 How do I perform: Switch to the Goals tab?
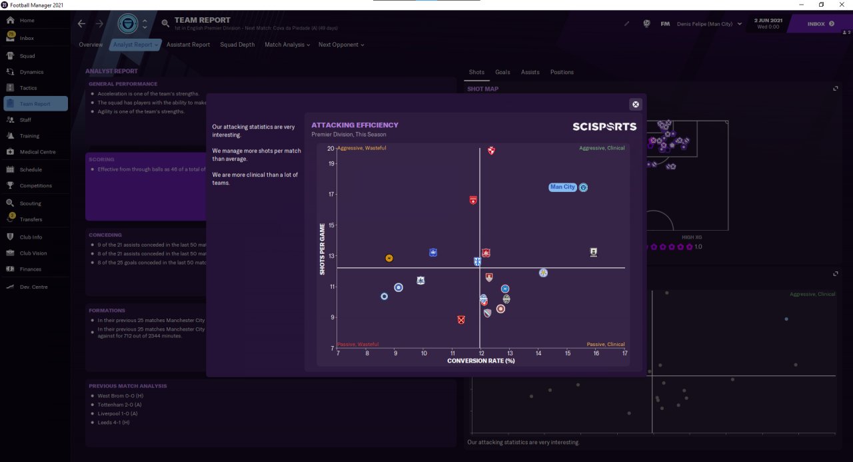coord(502,72)
